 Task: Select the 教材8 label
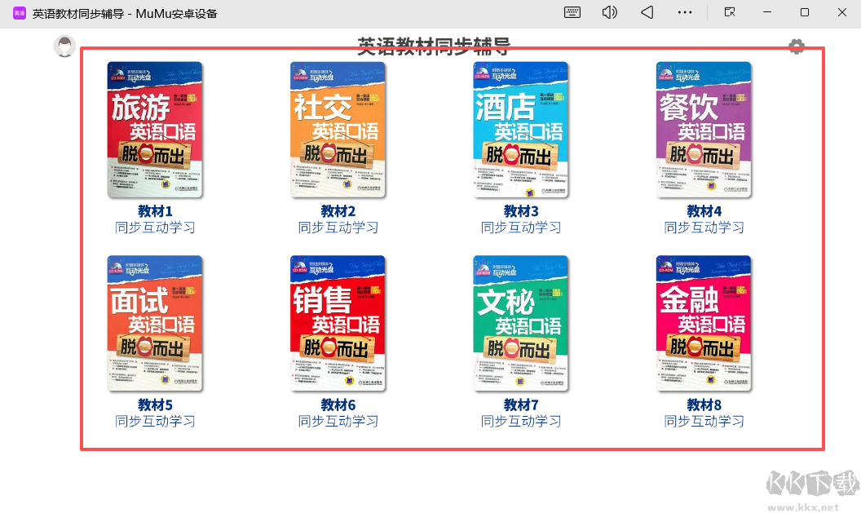(704, 405)
